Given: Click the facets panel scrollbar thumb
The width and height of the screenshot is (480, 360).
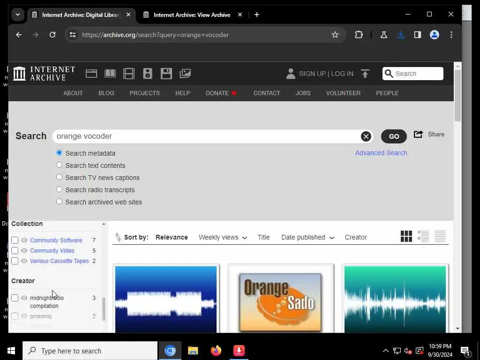Looking at the screenshot, I should click(x=104, y=309).
